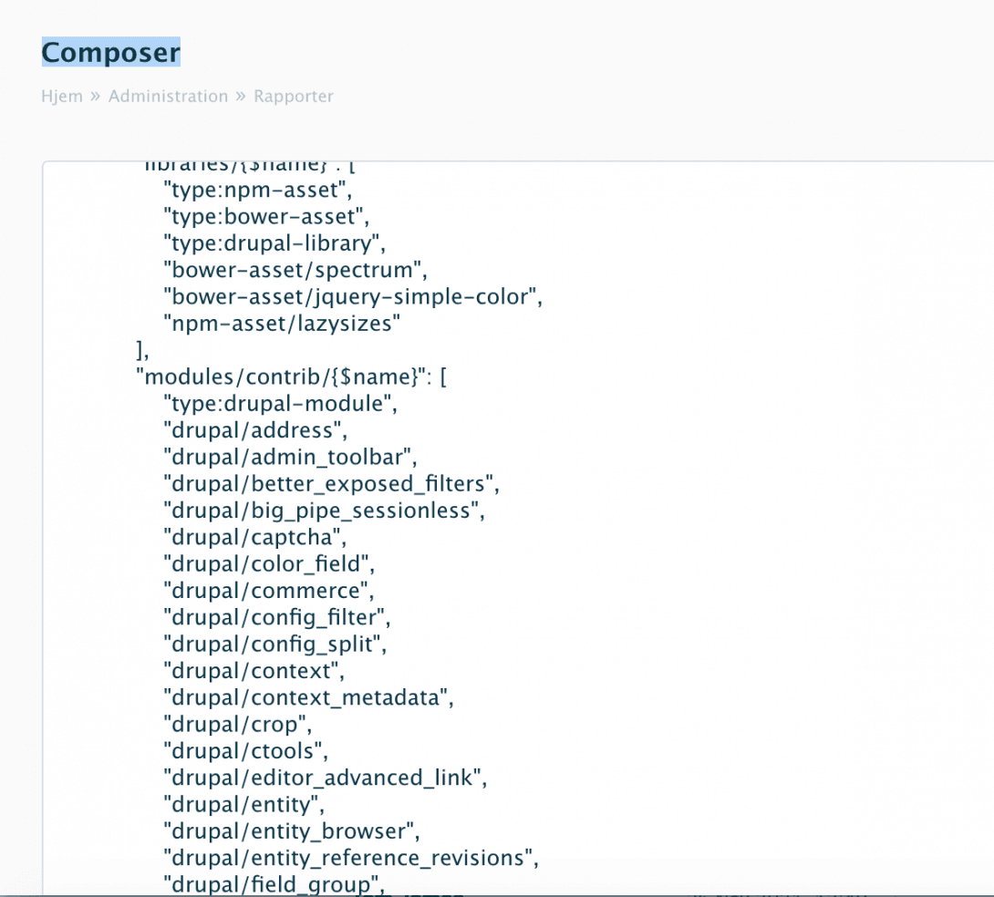Click the "bower-asset/spectrum" entry
This screenshot has width=994, height=897.
295,271
